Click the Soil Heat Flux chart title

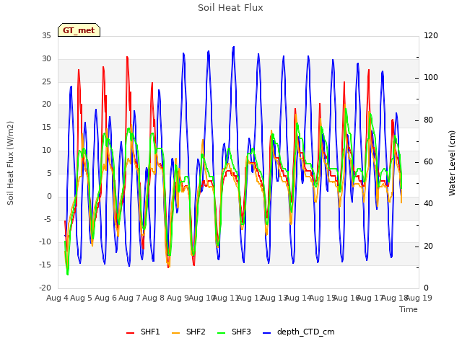tap(230, 8)
